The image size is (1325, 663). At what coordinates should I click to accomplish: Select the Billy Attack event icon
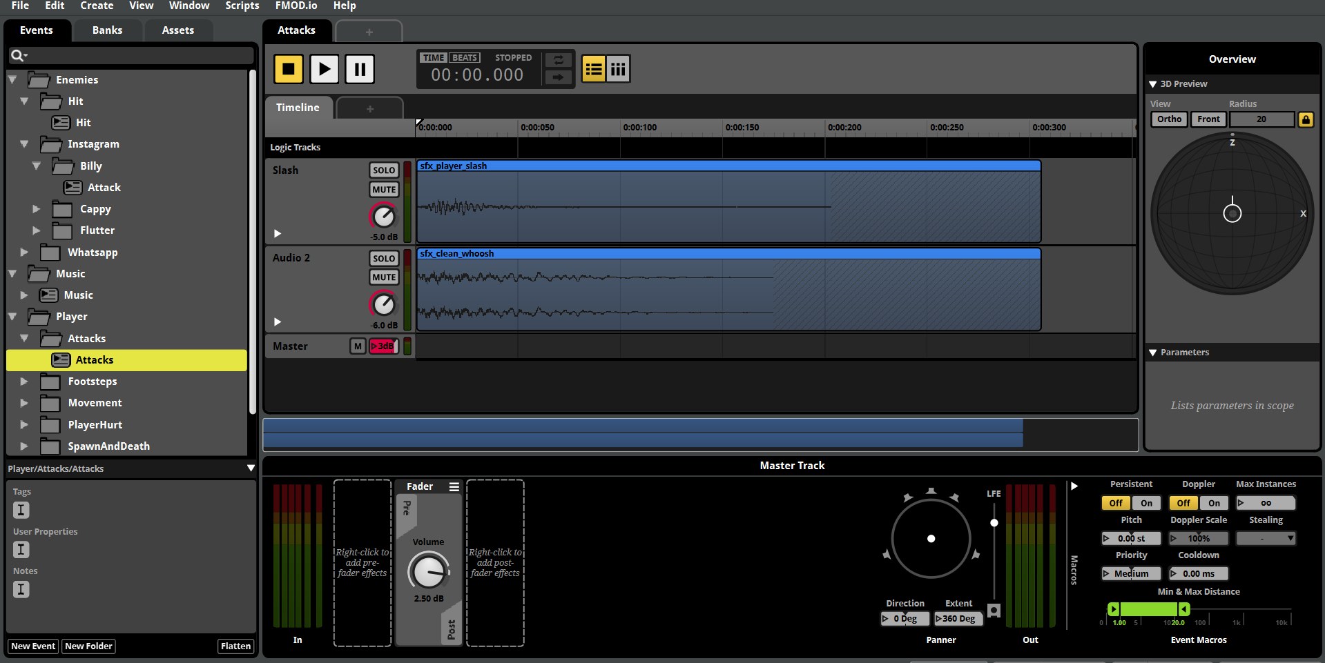[x=72, y=187]
